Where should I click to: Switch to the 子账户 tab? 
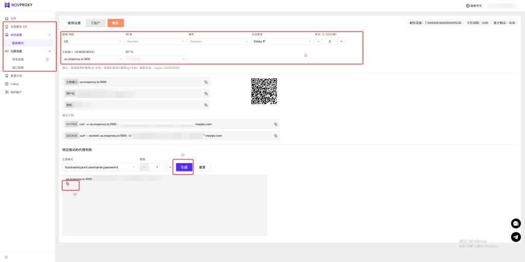coord(96,23)
